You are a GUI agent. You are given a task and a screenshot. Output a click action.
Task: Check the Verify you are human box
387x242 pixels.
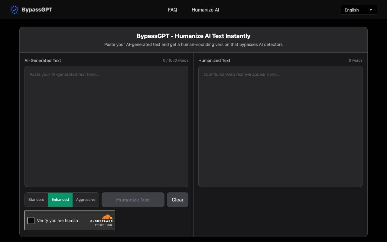[x=31, y=221]
